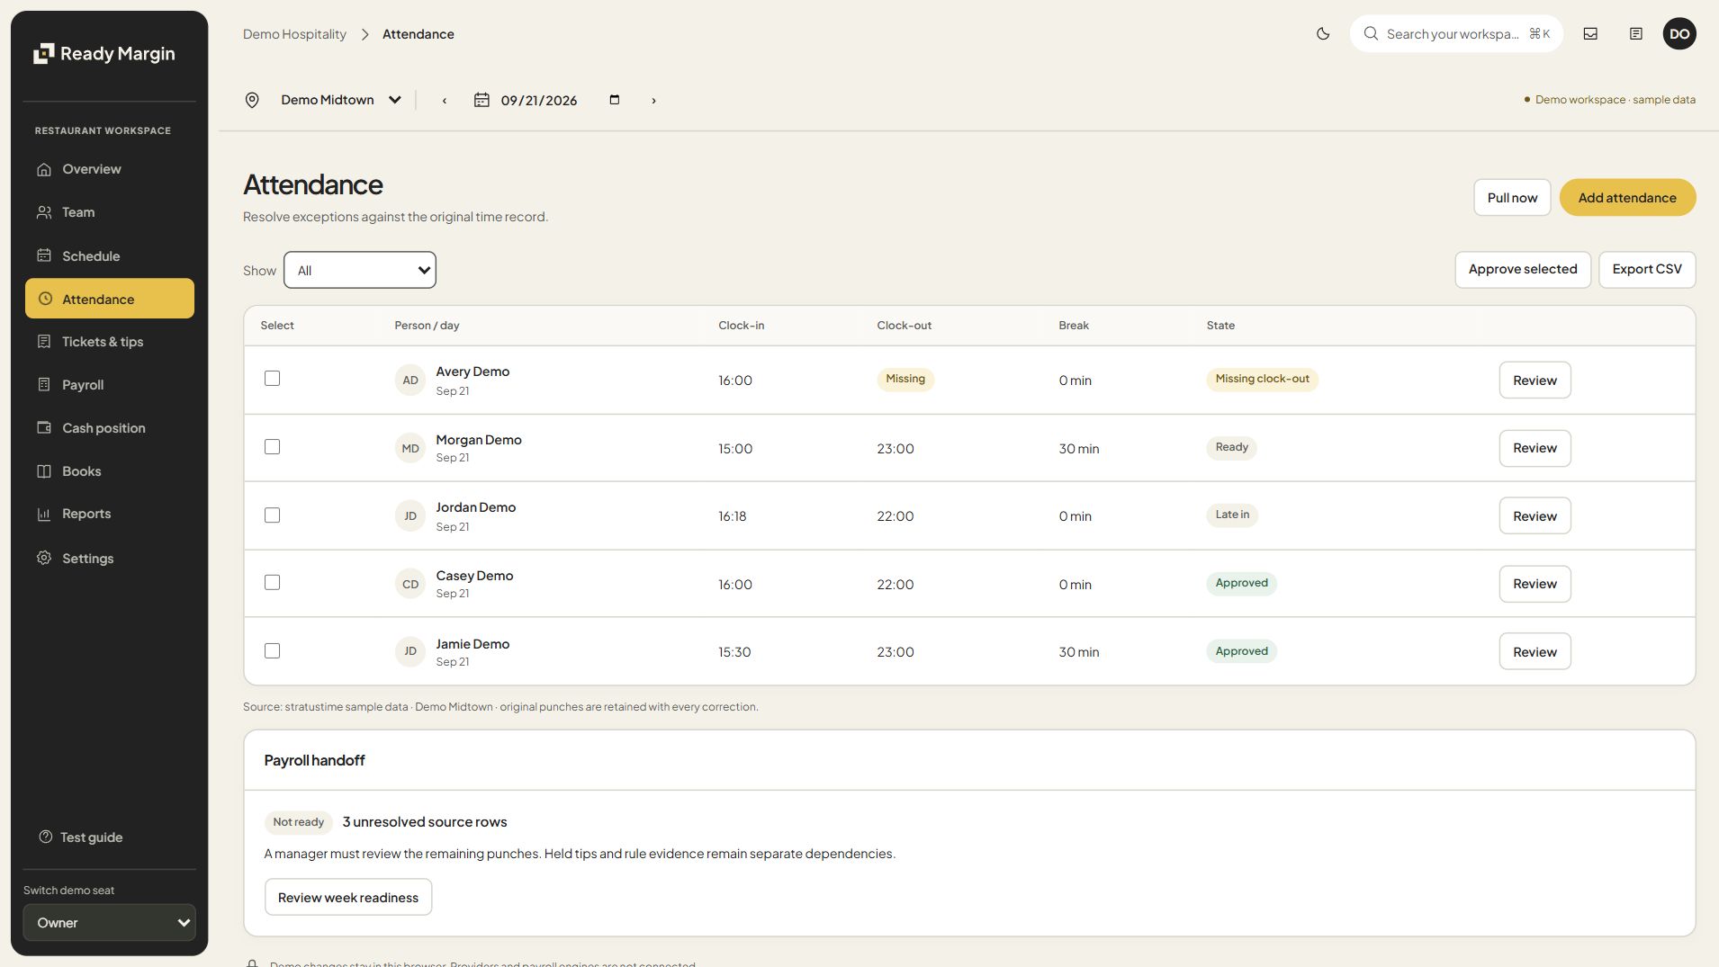The width and height of the screenshot is (1719, 967).
Task: Click Review week readiness button
Action: (348, 898)
